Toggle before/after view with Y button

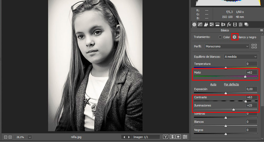tap(165, 137)
